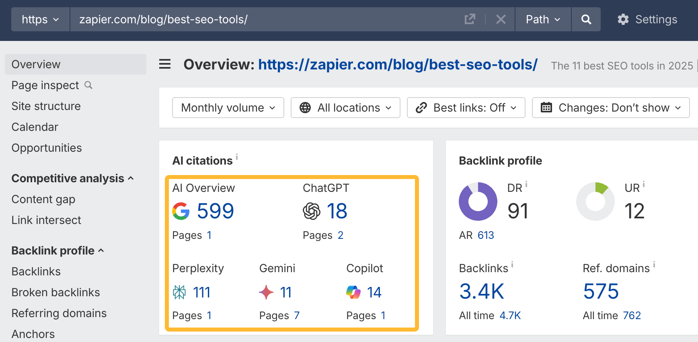The image size is (698, 342).
Task: Open Calendar in sidebar
Action: tap(35, 127)
